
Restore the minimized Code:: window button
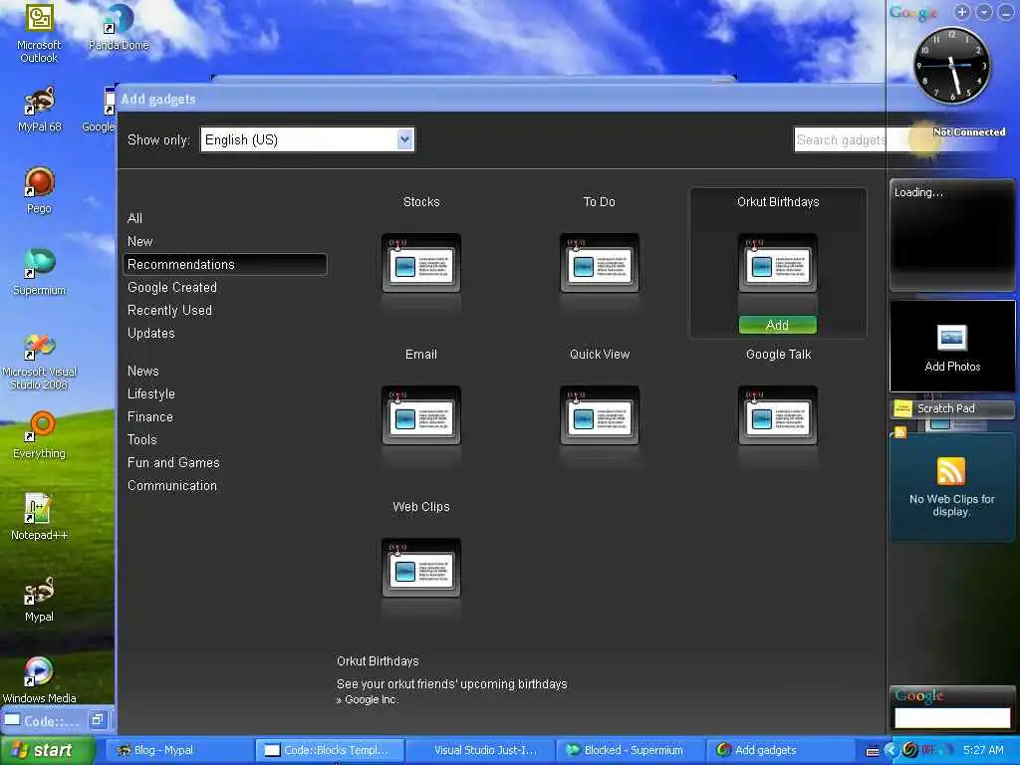tap(99, 719)
